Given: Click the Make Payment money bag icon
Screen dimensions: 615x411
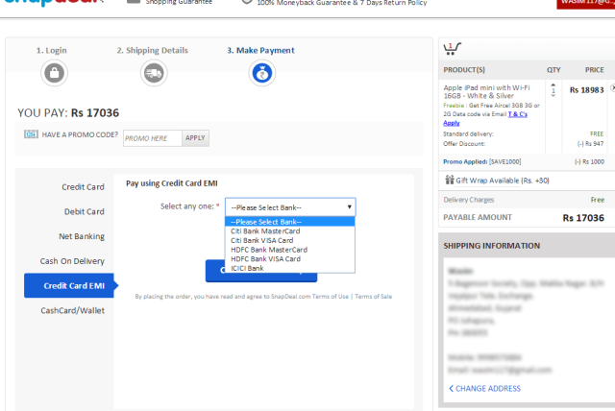Looking at the screenshot, I should pos(262,73).
